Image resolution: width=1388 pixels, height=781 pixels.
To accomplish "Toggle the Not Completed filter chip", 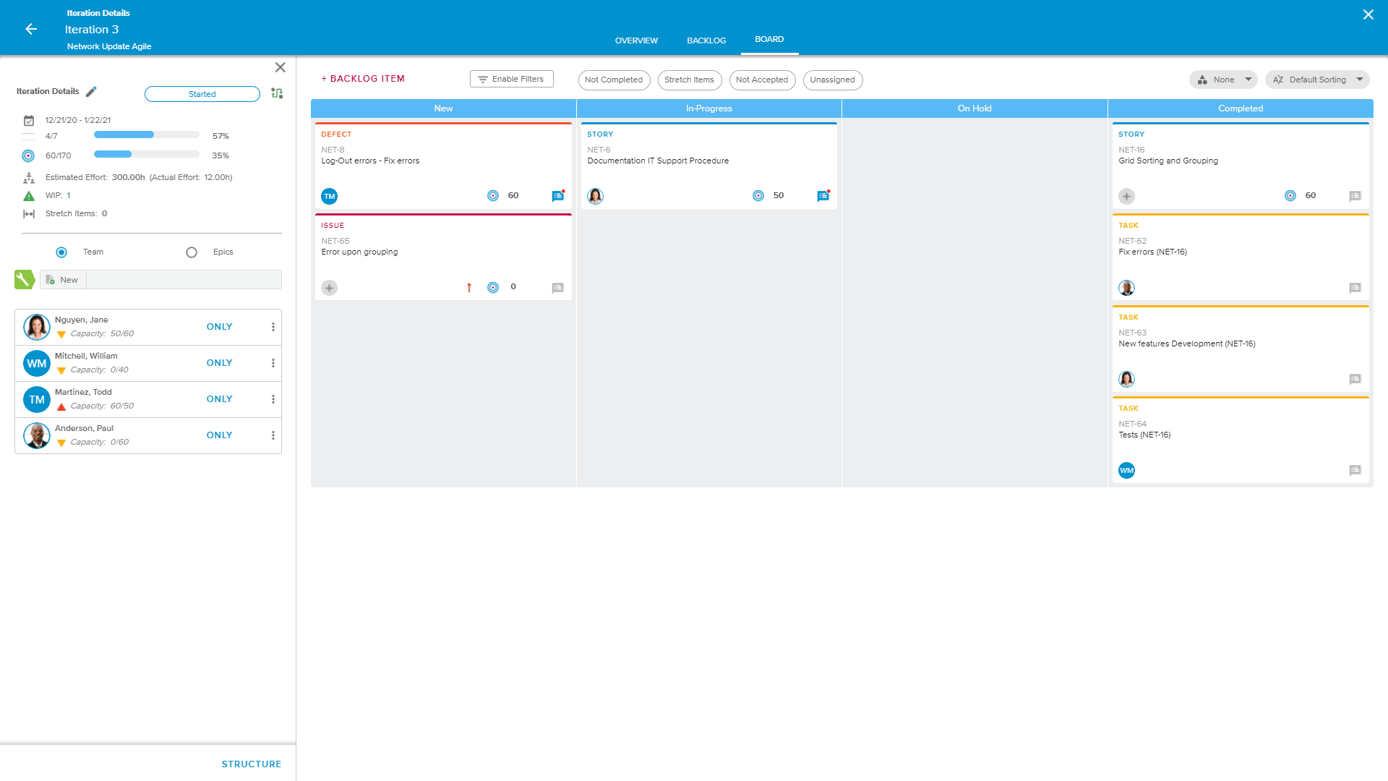I will tap(614, 80).
